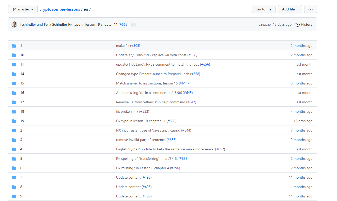Screen dimensions: 337x201
Task: Navigate to the cryptozombie-lessons repository root
Action: 60,9
